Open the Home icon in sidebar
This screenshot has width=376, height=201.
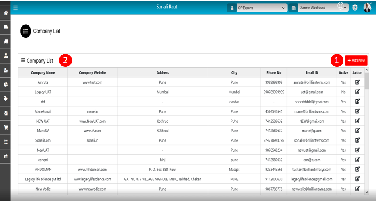[x=6, y=13]
